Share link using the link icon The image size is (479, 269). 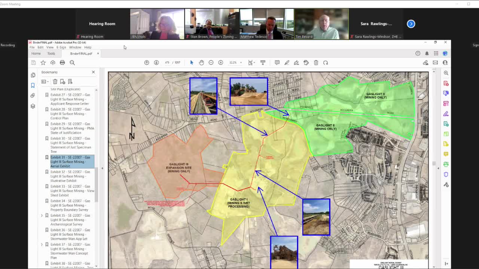pos(425,63)
